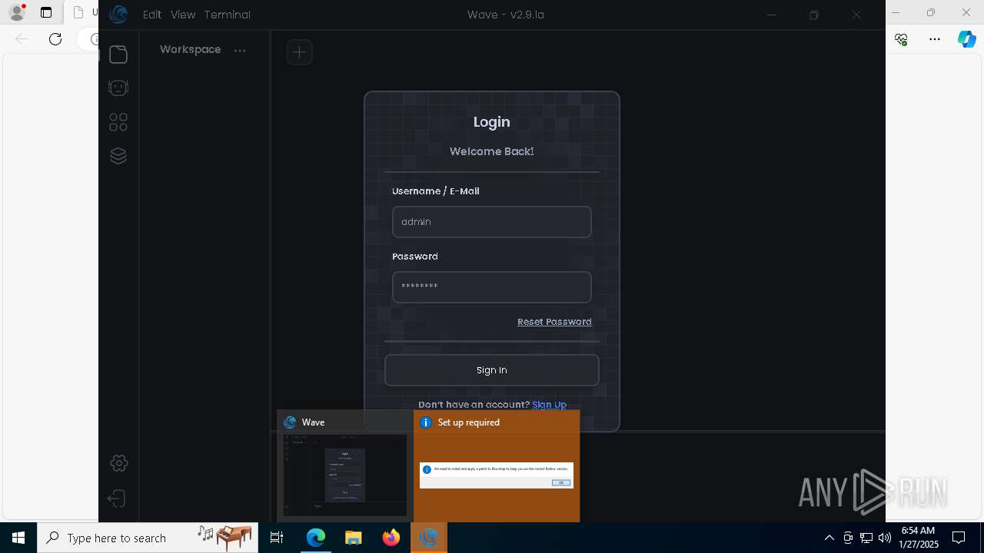Open Wave settings gear icon
The image size is (984, 553).
(118, 463)
